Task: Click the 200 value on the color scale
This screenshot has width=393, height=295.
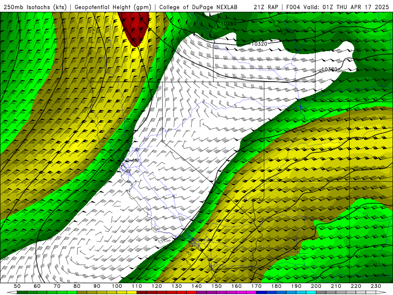Action: coord(316,286)
